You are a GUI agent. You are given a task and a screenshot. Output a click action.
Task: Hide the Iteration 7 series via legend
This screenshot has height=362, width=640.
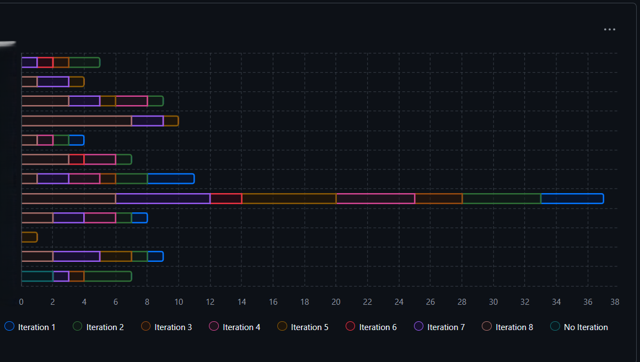(418, 326)
